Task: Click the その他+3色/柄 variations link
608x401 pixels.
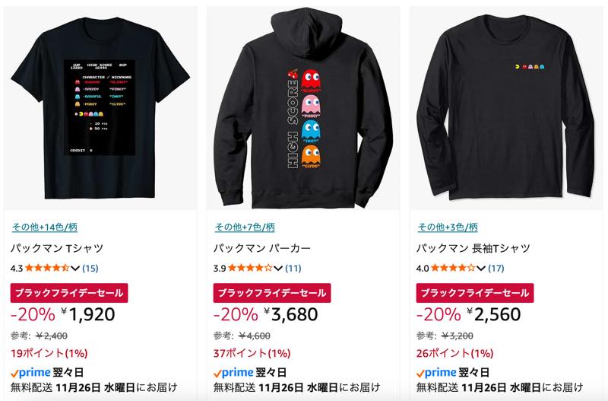Action: [x=448, y=227]
